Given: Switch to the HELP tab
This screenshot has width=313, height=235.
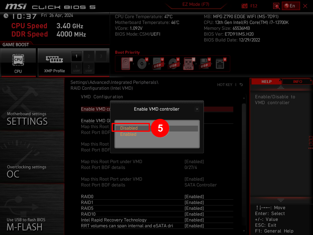Looking at the screenshot, I should (266, 81).
